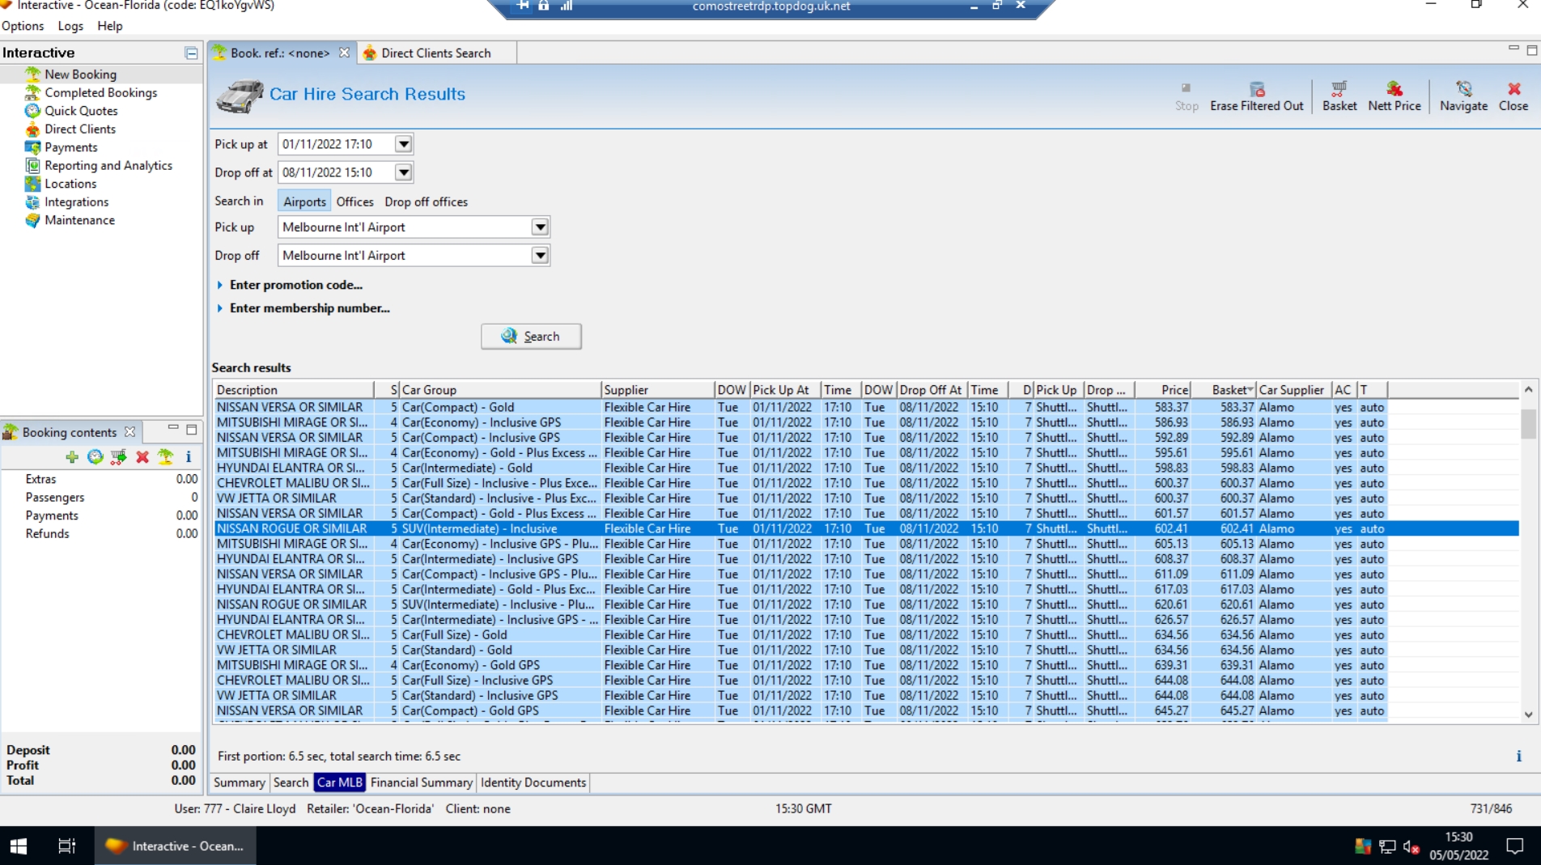Expand Enter membership number section

pyautogui.click(x=303, y=308)
